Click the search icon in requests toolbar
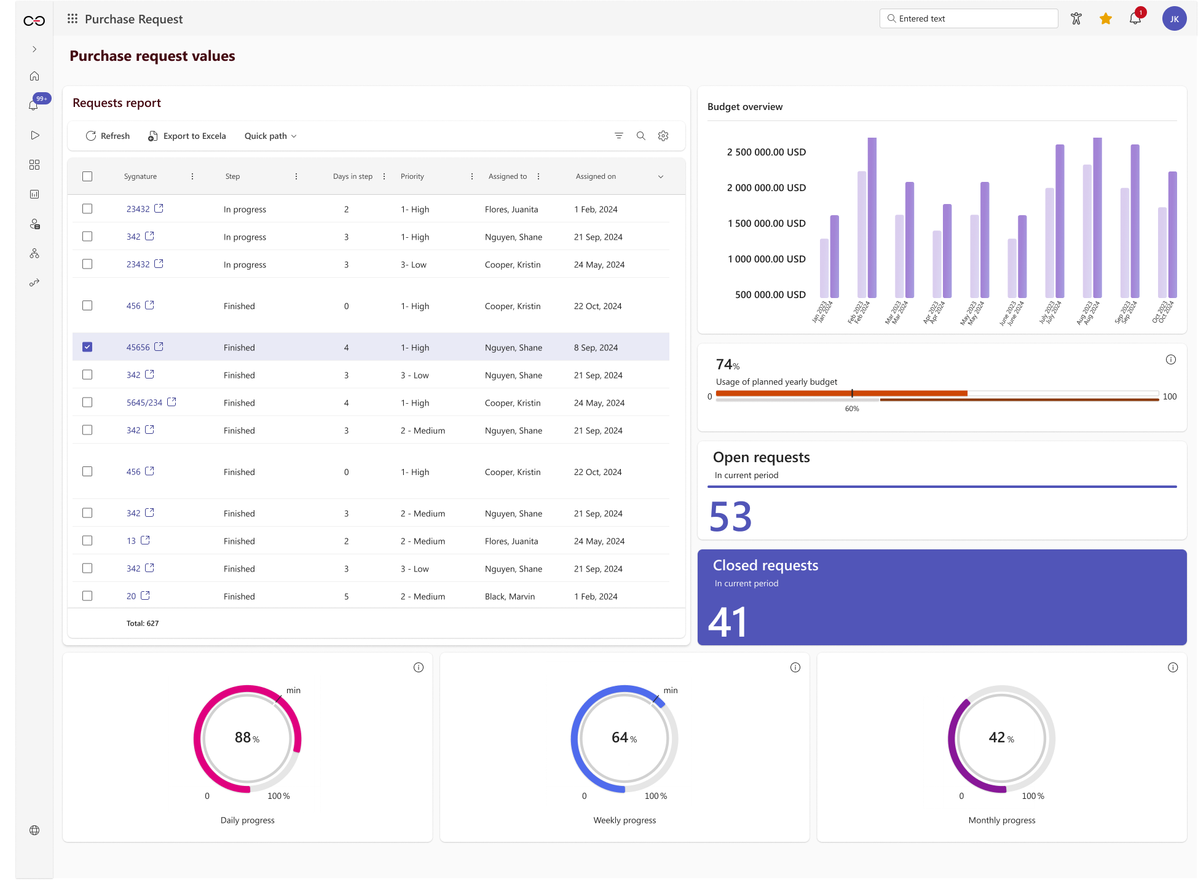Viewport: 1198px width, 880px height. pos(641,136)
